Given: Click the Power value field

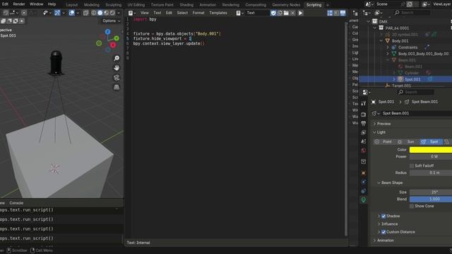Looking at the screenshot, I should pos(431,157).
